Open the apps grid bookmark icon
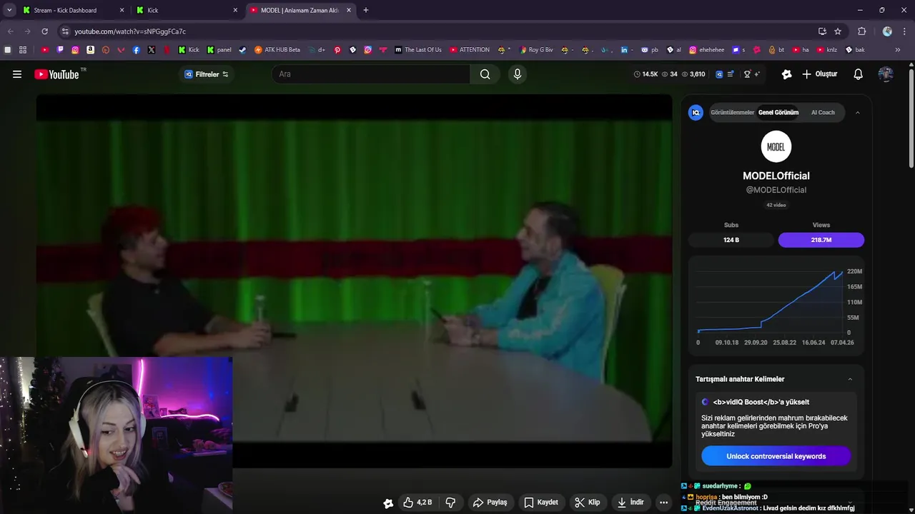915x514 pixels. (23, 50)
